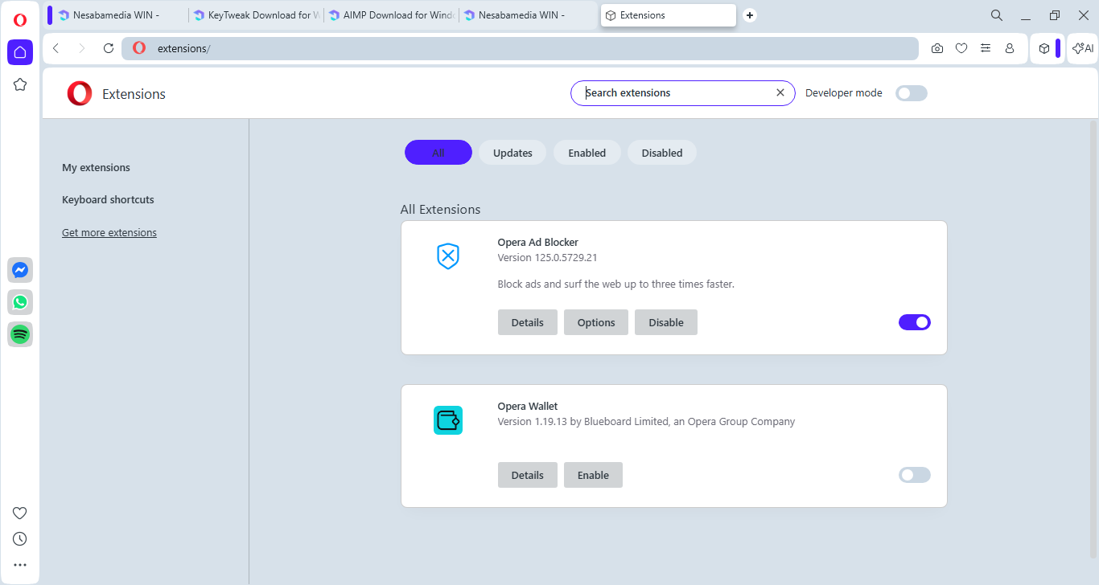This screenshot has height=585, width=1099.
Task: Open History clock icon in sidebar
Action: pos(20,538)
